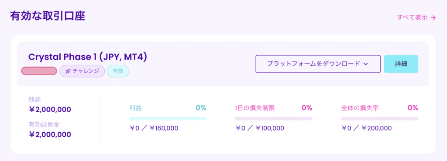This screenshot has height=161, width=447.
Task: Select the 有効証拠金 ¥2,000,000 value
Action: click(50, 134)
